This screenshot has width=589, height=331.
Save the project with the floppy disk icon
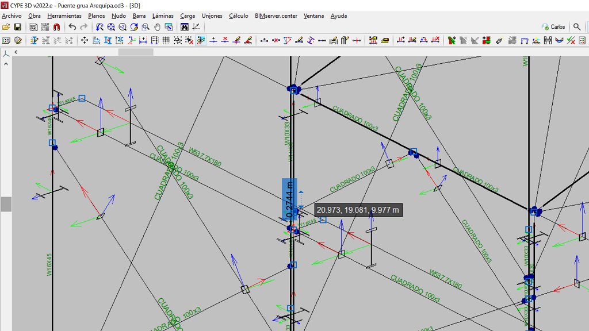click(x=18, y=27)
